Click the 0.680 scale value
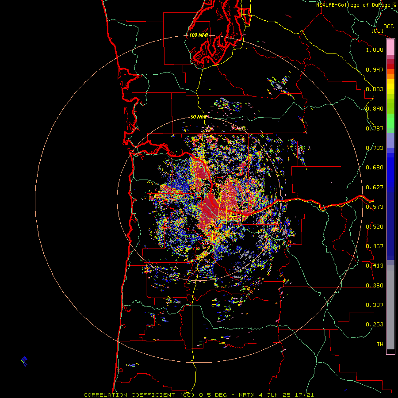The image size is (398, 398). pos(375,168)
